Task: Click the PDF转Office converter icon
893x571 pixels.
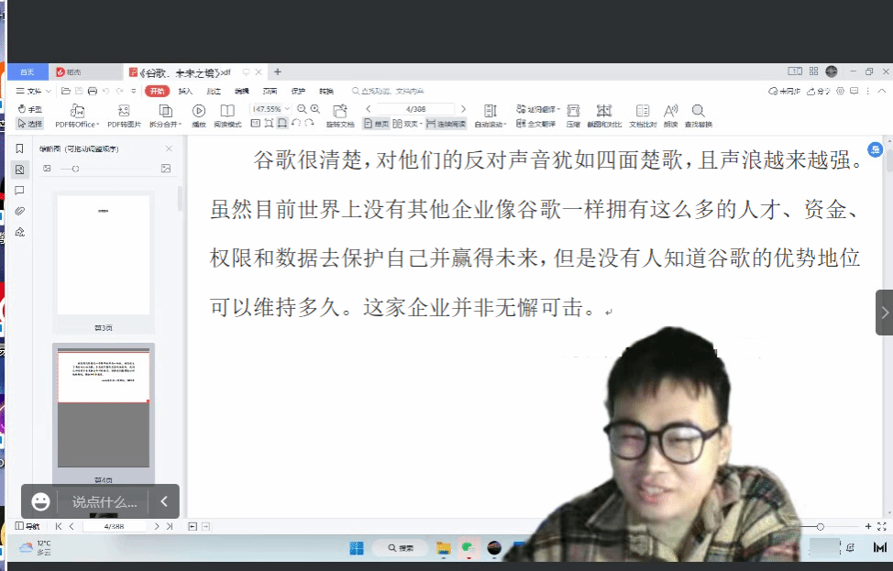Action: pos(77,110)
